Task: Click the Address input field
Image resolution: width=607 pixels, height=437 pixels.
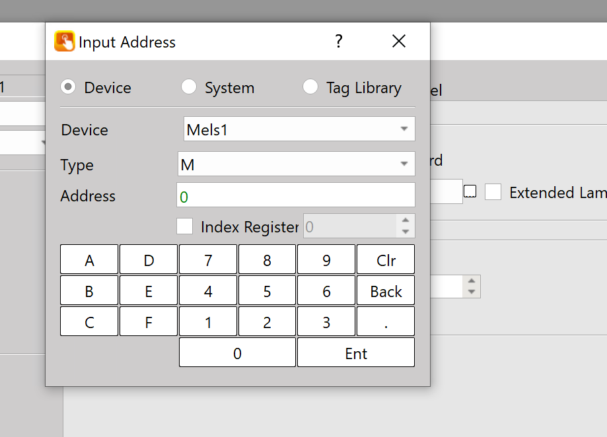Action: [296, 195]
